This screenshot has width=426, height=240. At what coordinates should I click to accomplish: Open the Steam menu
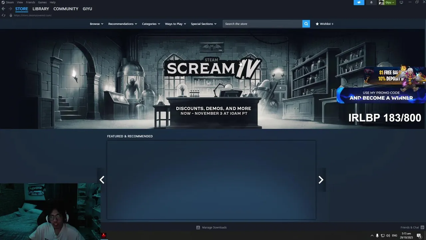coord(10,2)
